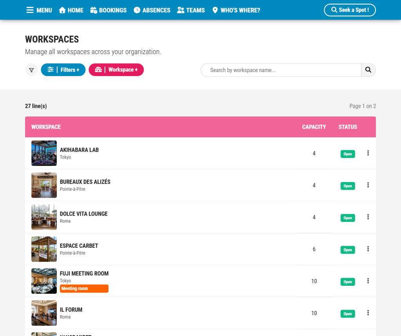The image size is (401, 336).
Task: Open the hamburger MENU
Action: click(39, 10)
